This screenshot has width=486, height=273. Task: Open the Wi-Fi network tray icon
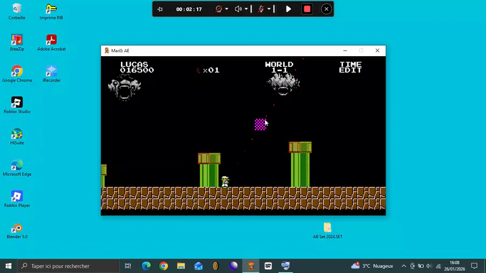438,266
